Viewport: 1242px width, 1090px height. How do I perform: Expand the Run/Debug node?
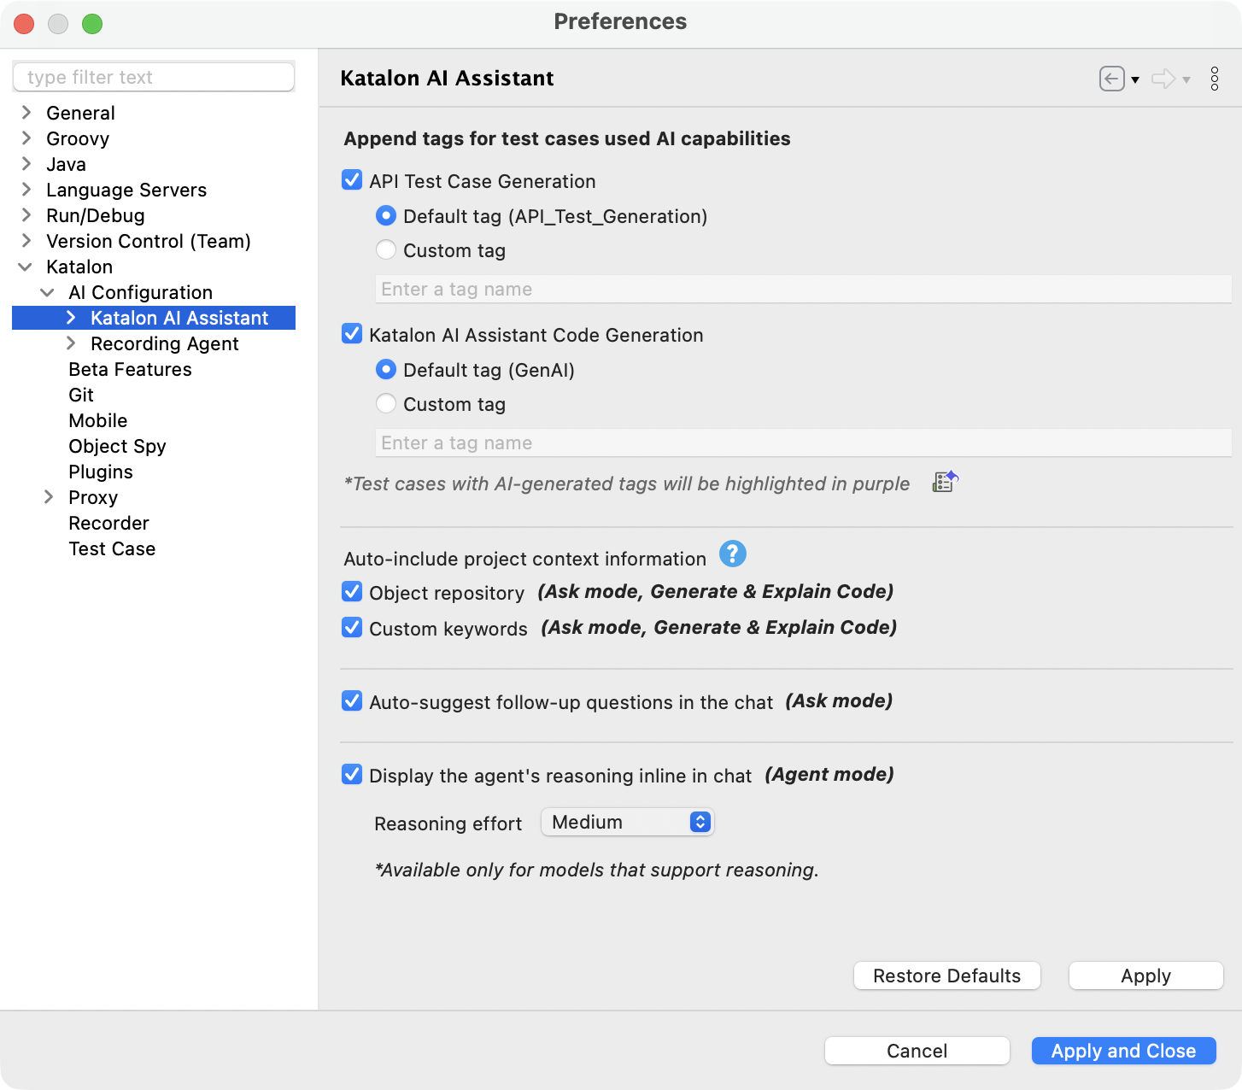pos(26,215)
